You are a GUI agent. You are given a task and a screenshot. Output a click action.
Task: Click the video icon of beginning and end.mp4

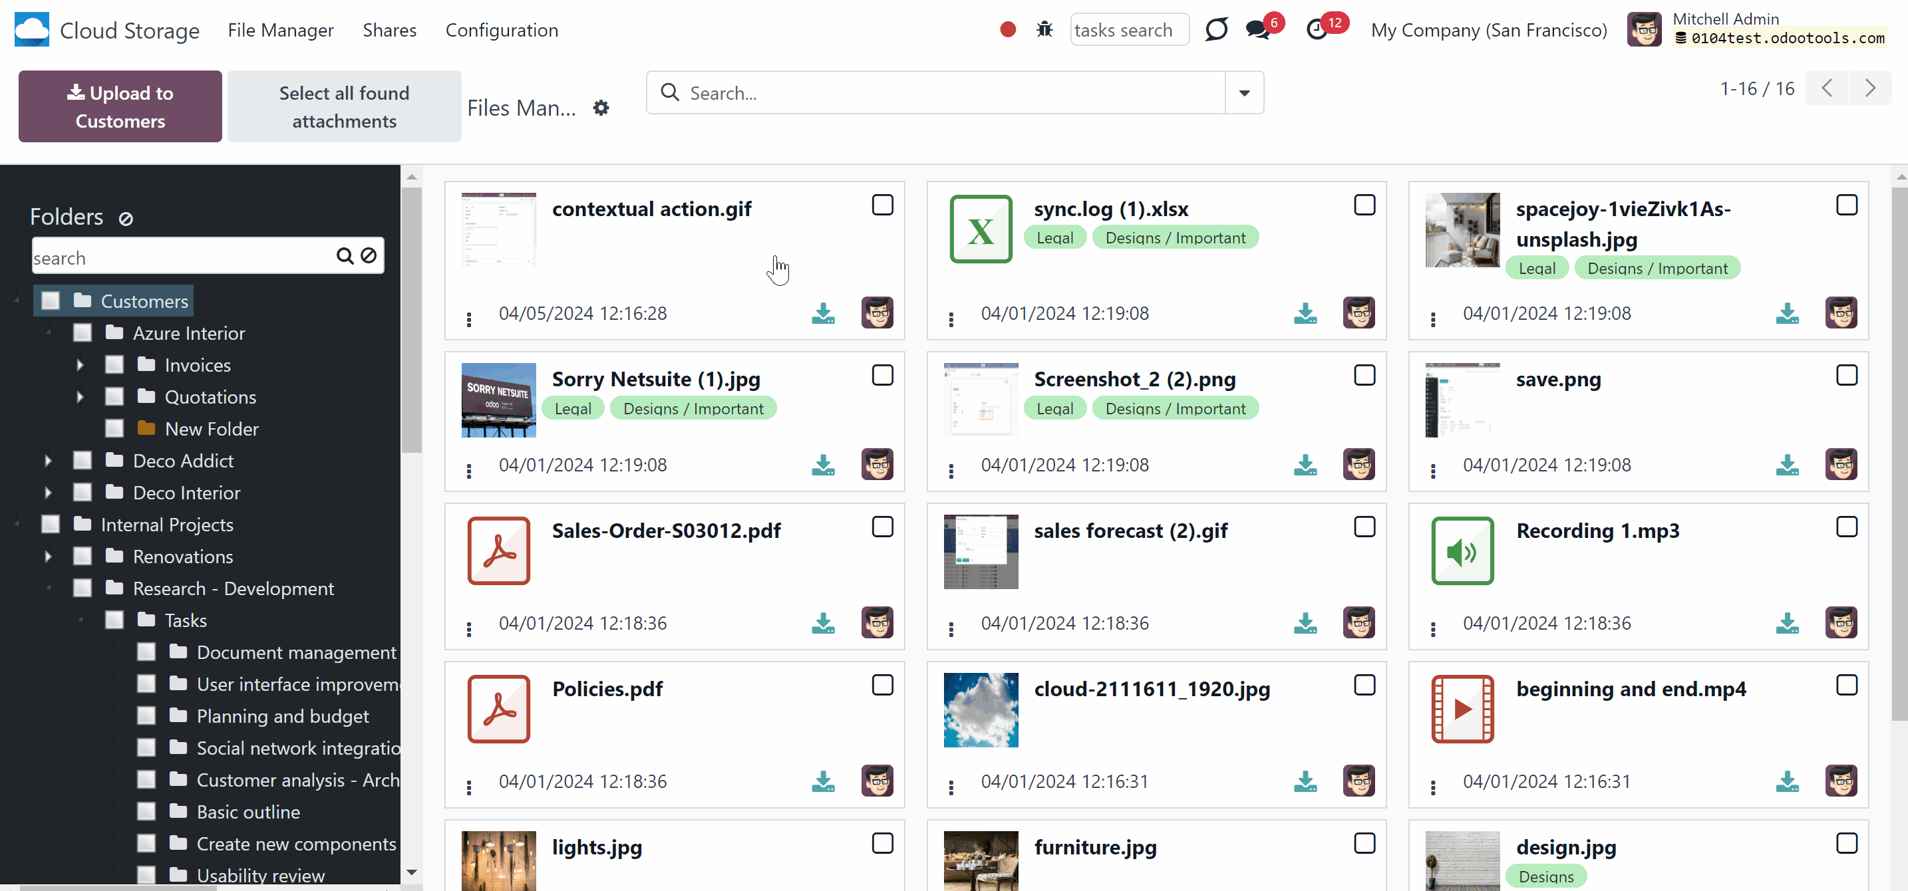[1462, 709]
